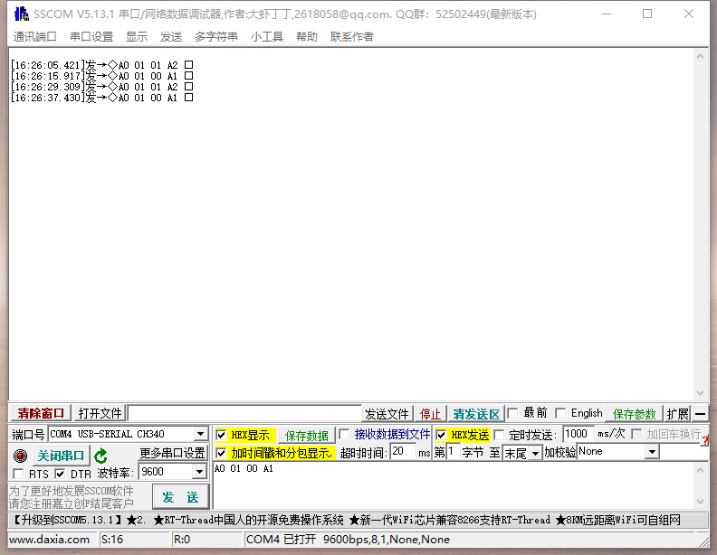Click the green refresh ports icon

click(x=100, y=456)
